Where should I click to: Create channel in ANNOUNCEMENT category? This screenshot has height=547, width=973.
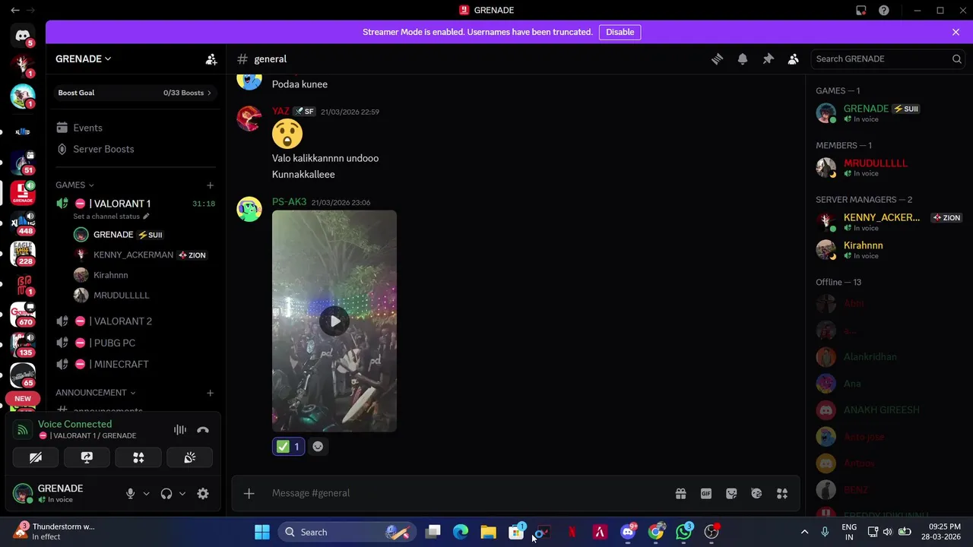pyautogui.click(x=211, y=393)
